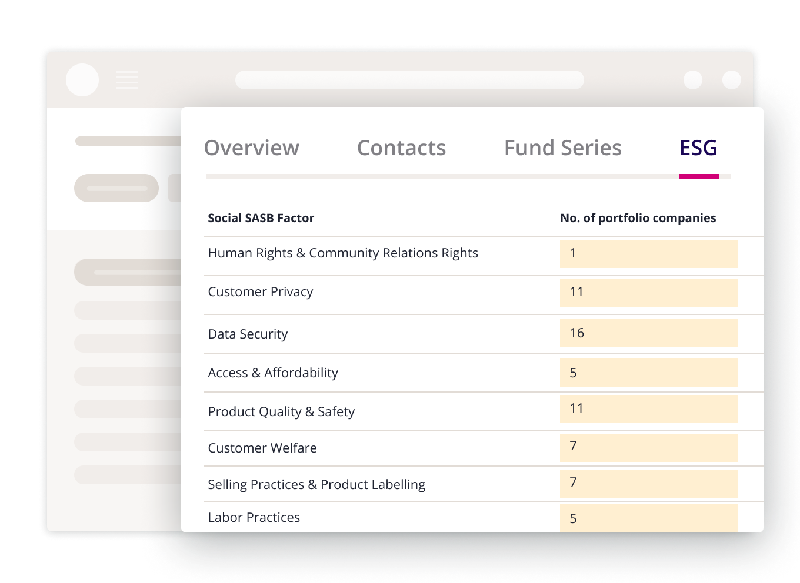Open the profile icon at top right corner
800x583 pixels.
coord(731,79)
